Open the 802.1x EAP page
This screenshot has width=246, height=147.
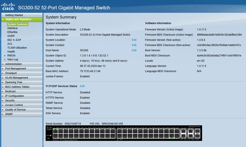point(14,40)
